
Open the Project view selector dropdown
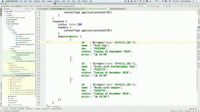(x=7, y=9)
